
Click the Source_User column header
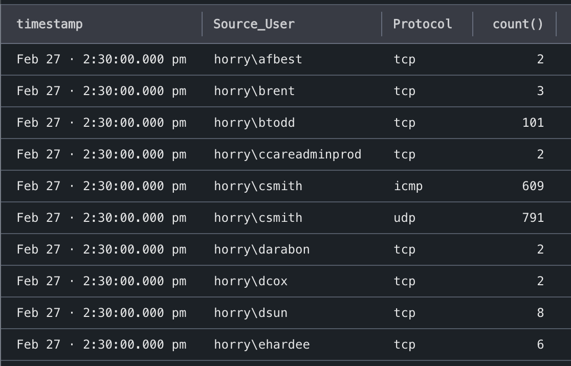[254, 24]
